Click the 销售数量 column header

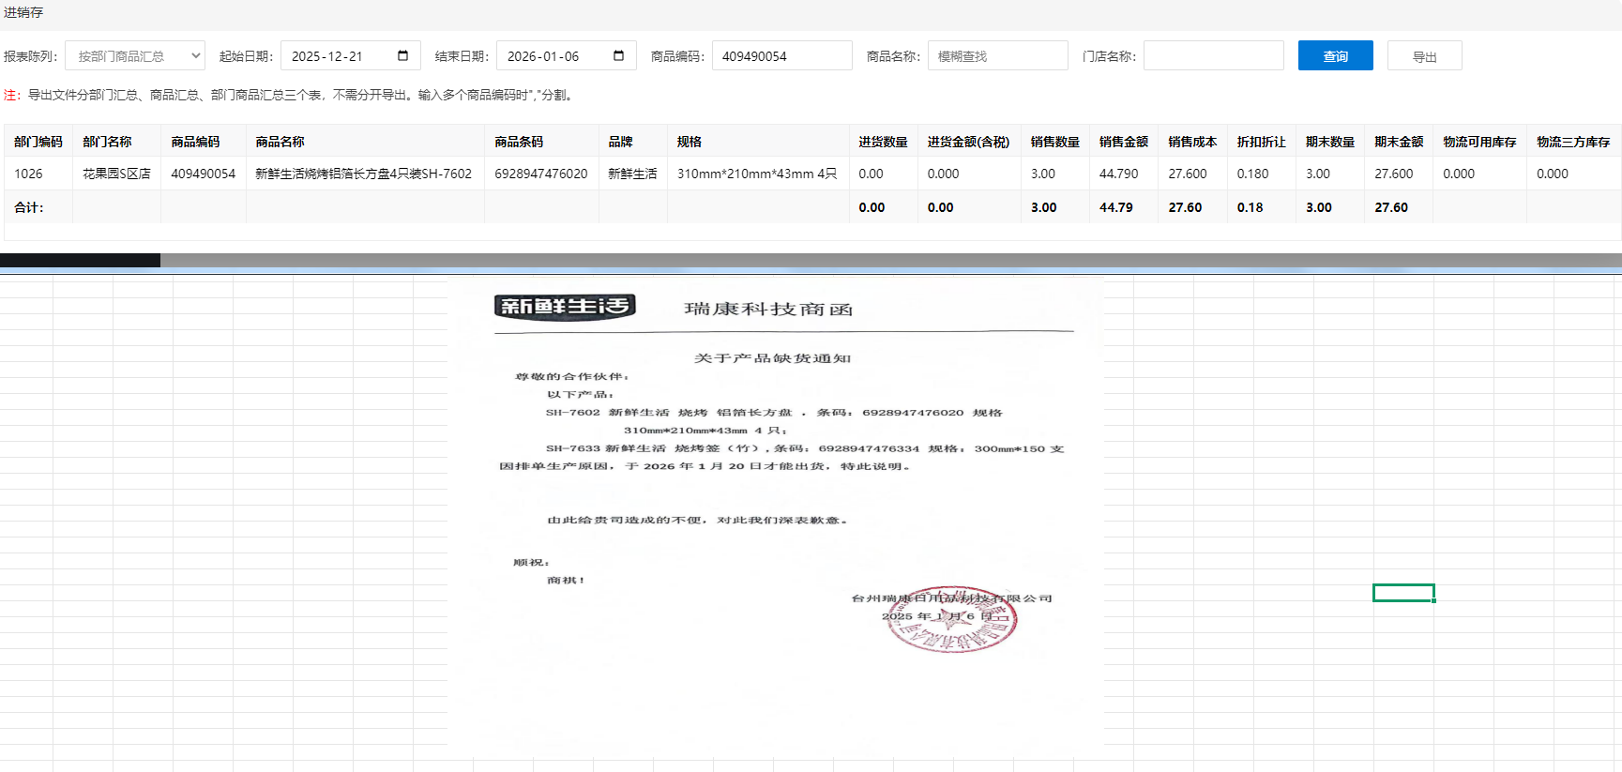[1054, 142]
